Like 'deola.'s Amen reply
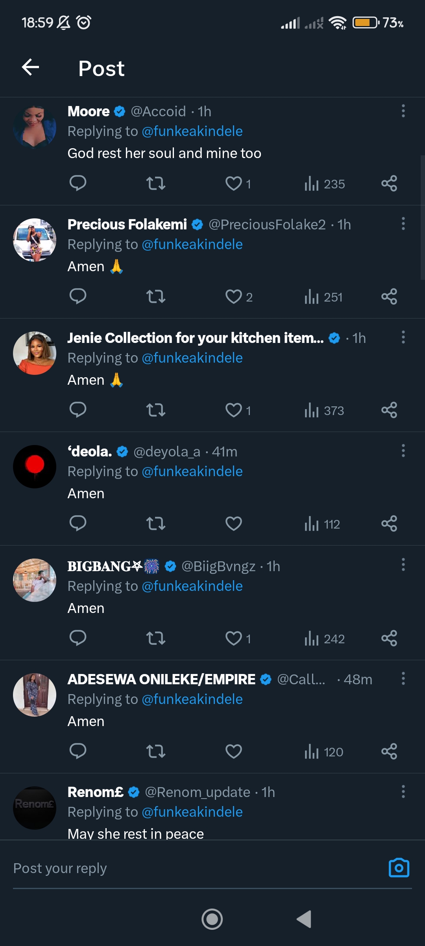The image size is (425, 946). click(x=233, y=523)
